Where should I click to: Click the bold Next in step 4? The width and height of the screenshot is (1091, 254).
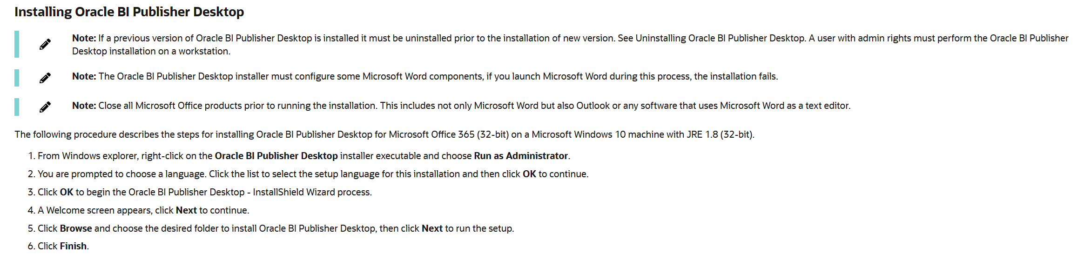click(186, 210)
